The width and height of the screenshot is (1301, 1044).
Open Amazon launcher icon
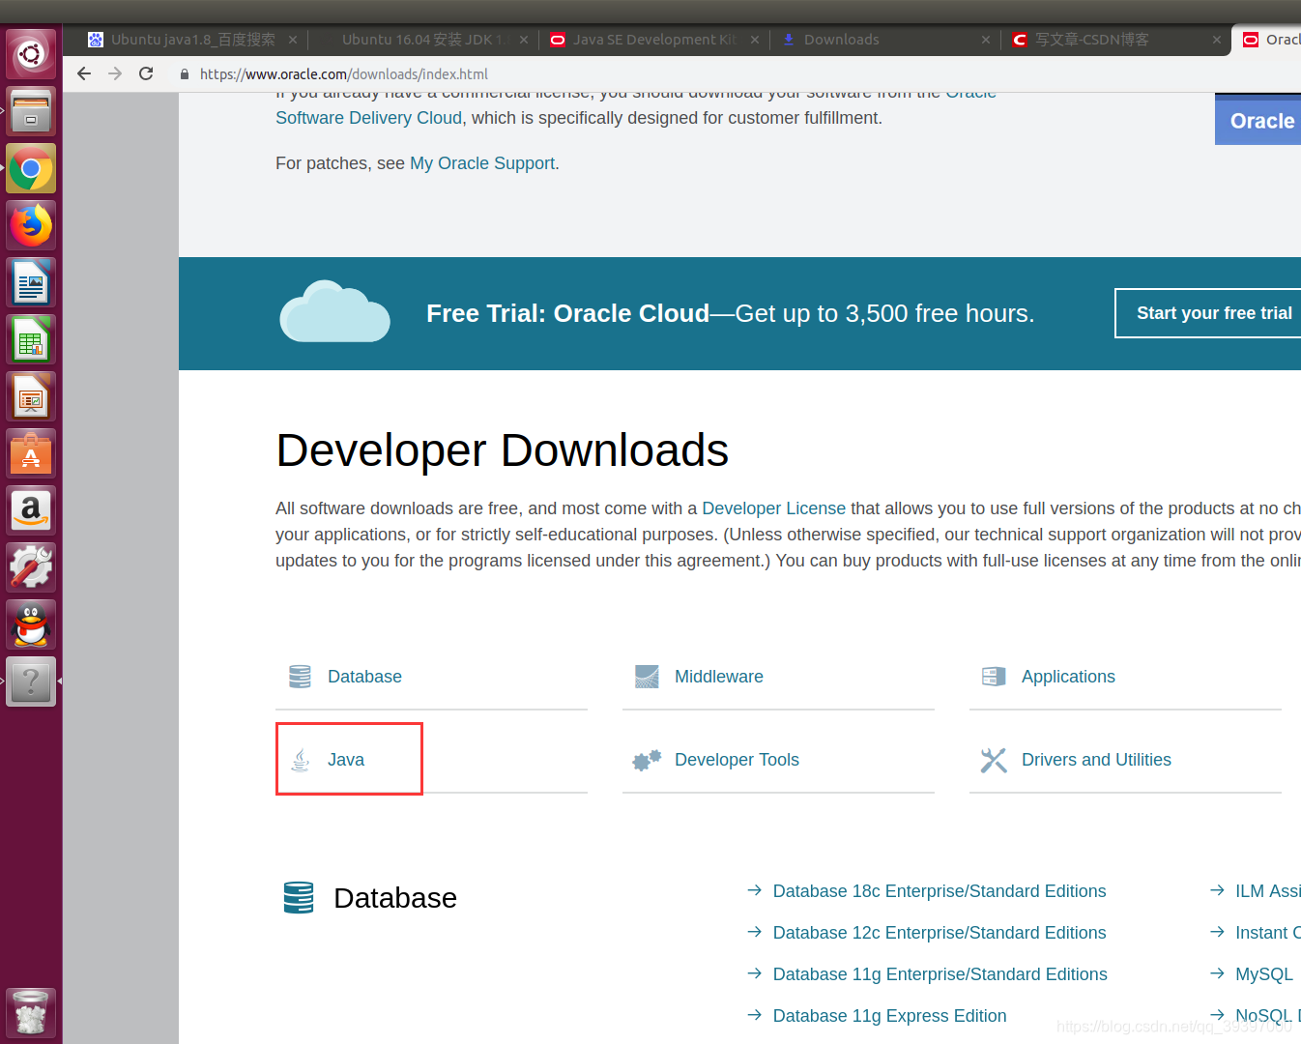pos(31,510)
